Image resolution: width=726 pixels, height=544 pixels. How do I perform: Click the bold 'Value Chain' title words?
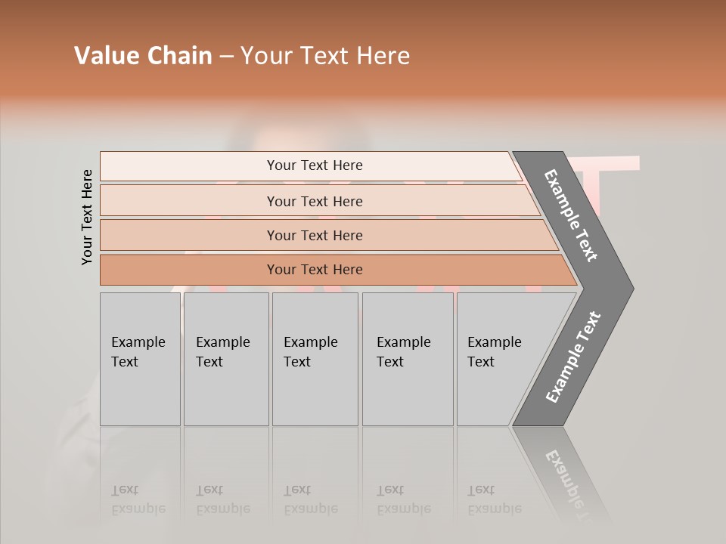(x=143, y=56)
